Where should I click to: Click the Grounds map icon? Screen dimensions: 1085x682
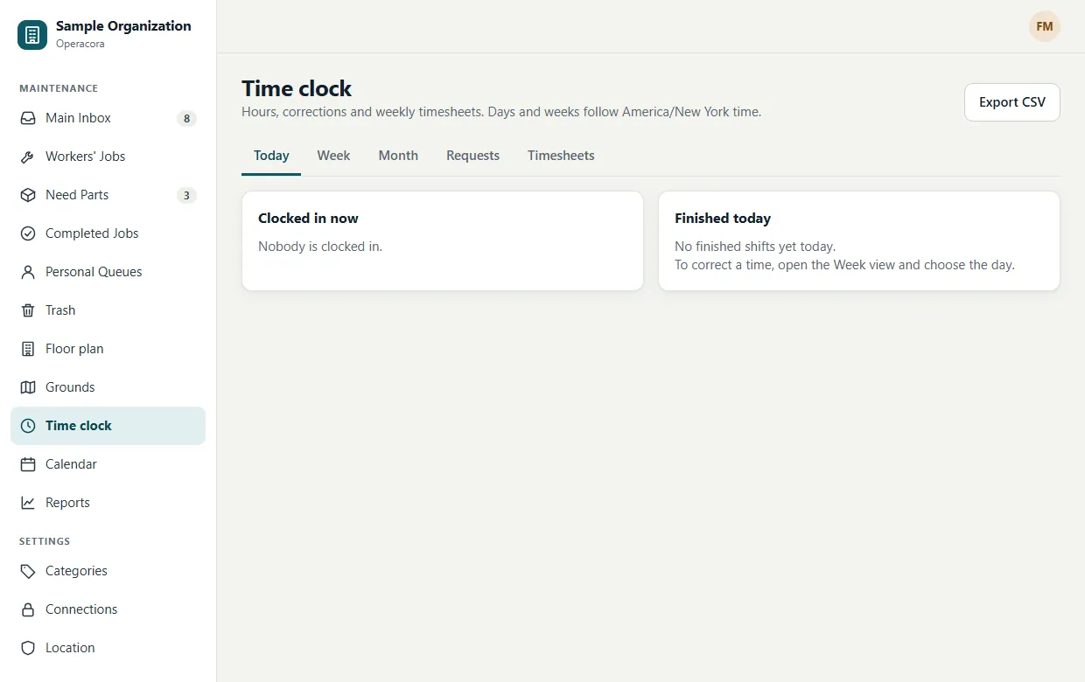pos(28,387)
